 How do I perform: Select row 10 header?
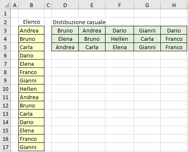point(5,89)
